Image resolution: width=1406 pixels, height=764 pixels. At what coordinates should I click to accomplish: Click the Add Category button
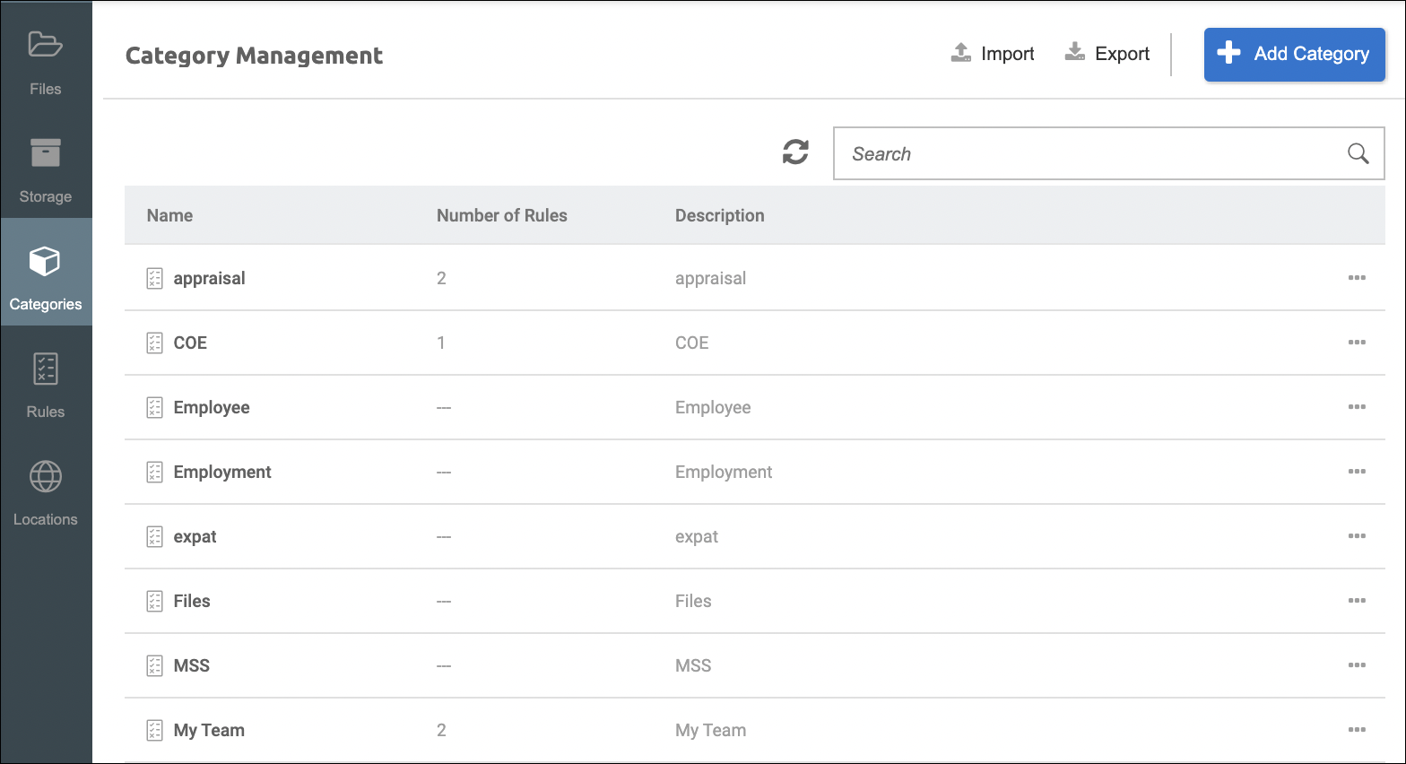pyautogui.click(x=1294, y=55)
